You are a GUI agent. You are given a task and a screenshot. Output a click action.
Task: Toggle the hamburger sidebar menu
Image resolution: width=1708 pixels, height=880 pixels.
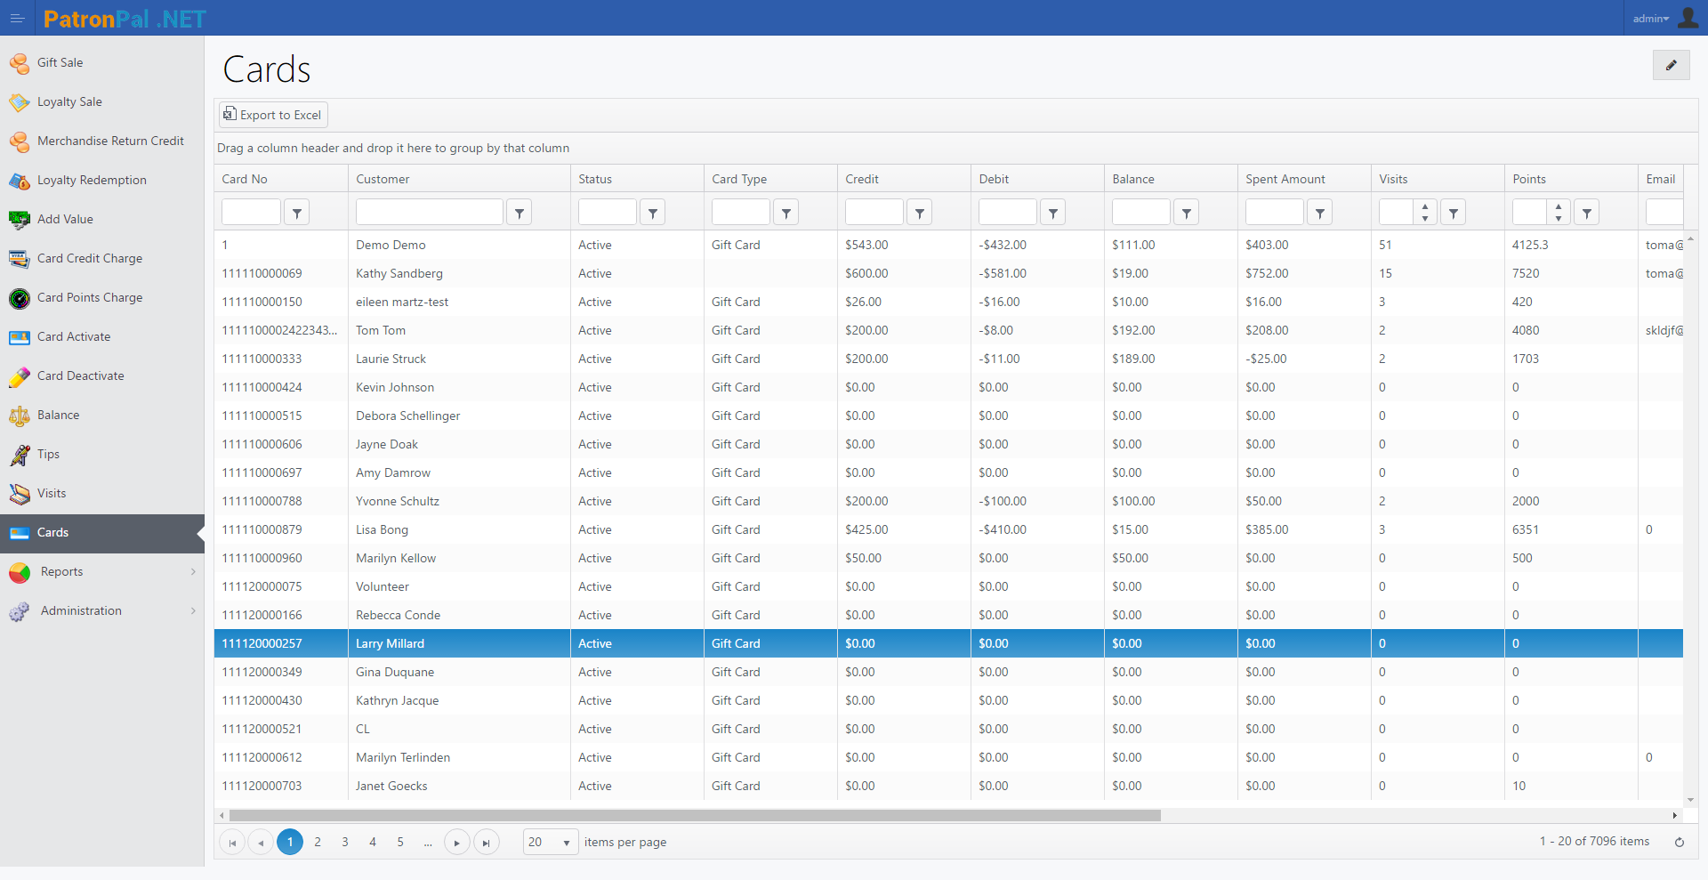coord(17,18)
